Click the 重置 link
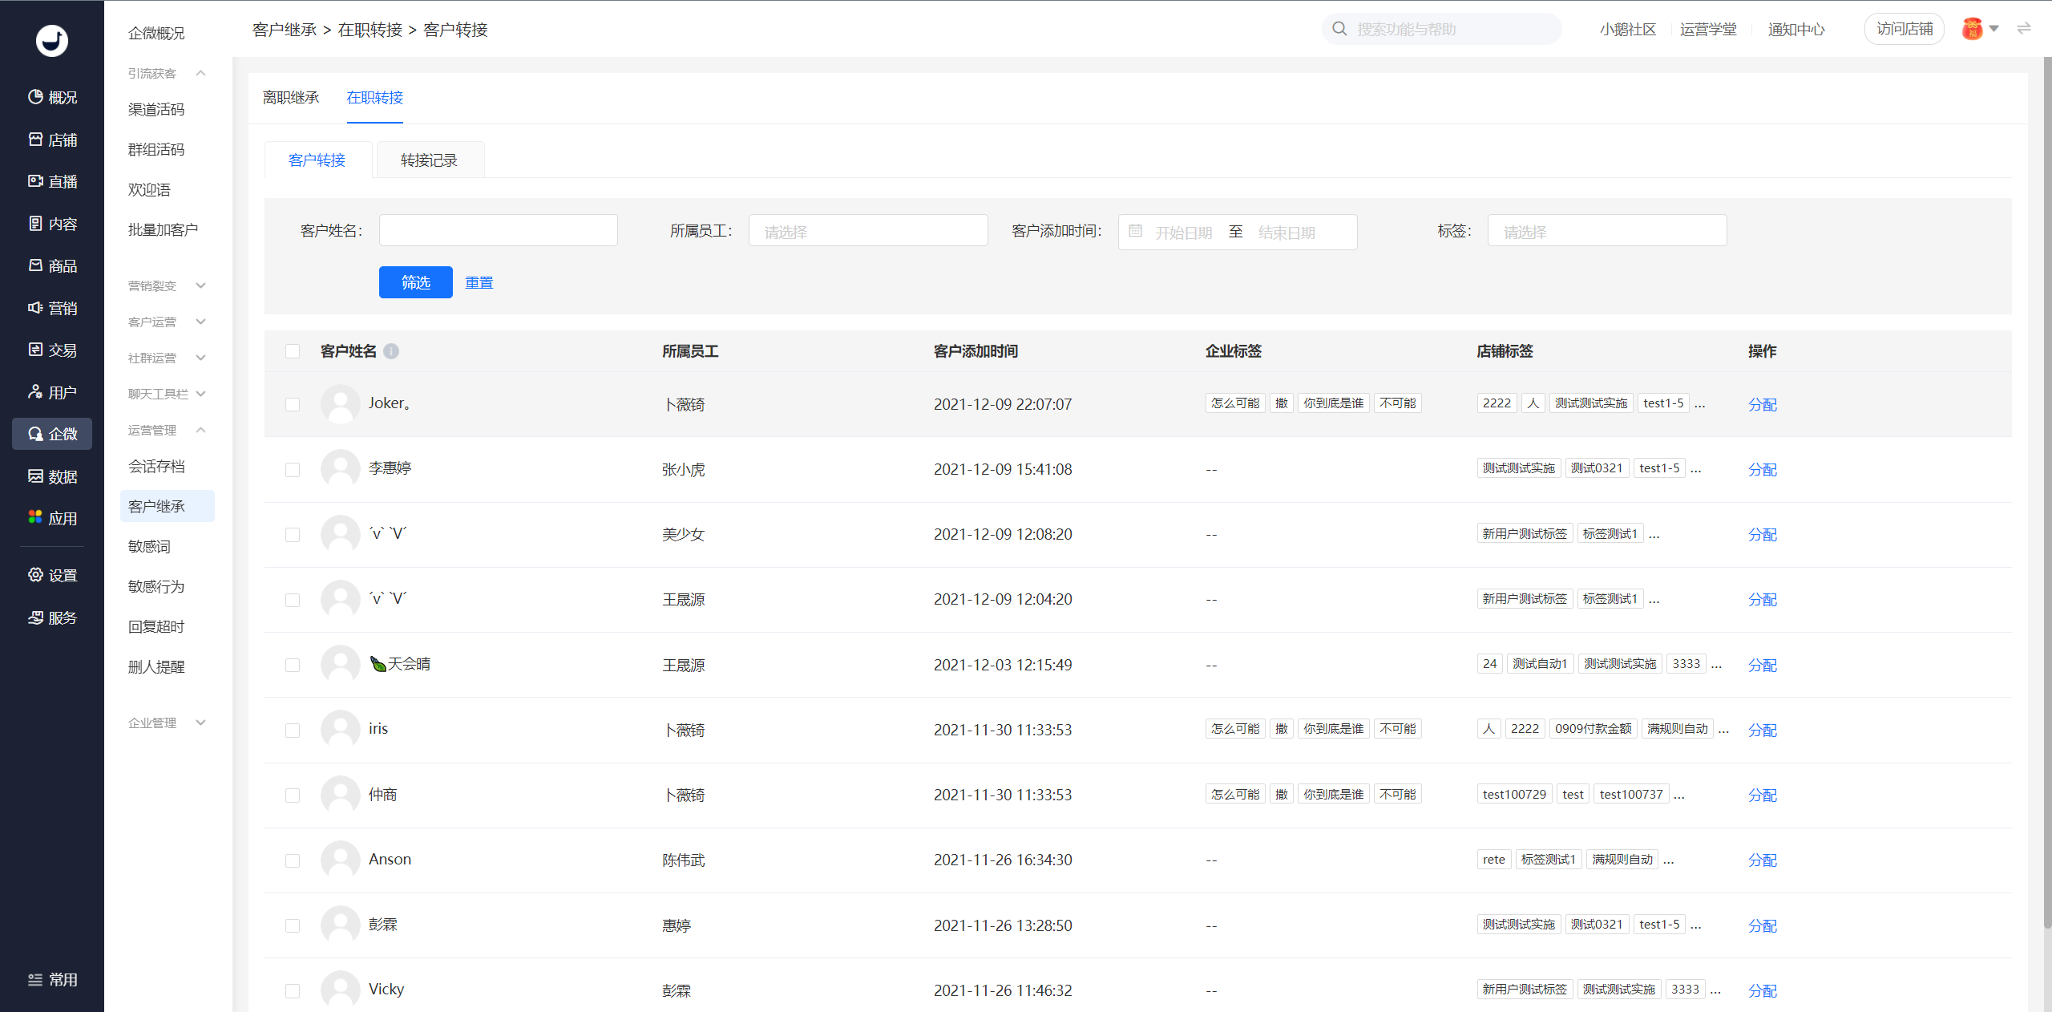This screenshot has height=1012, width=2052. click(x=479, y=282)
